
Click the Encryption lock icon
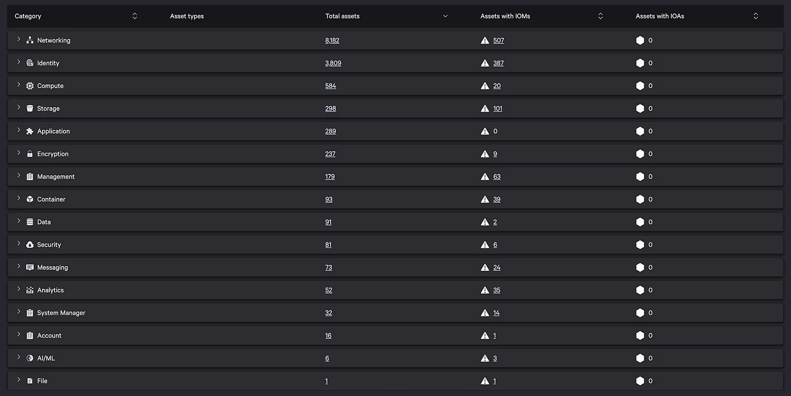pos(30,154)
